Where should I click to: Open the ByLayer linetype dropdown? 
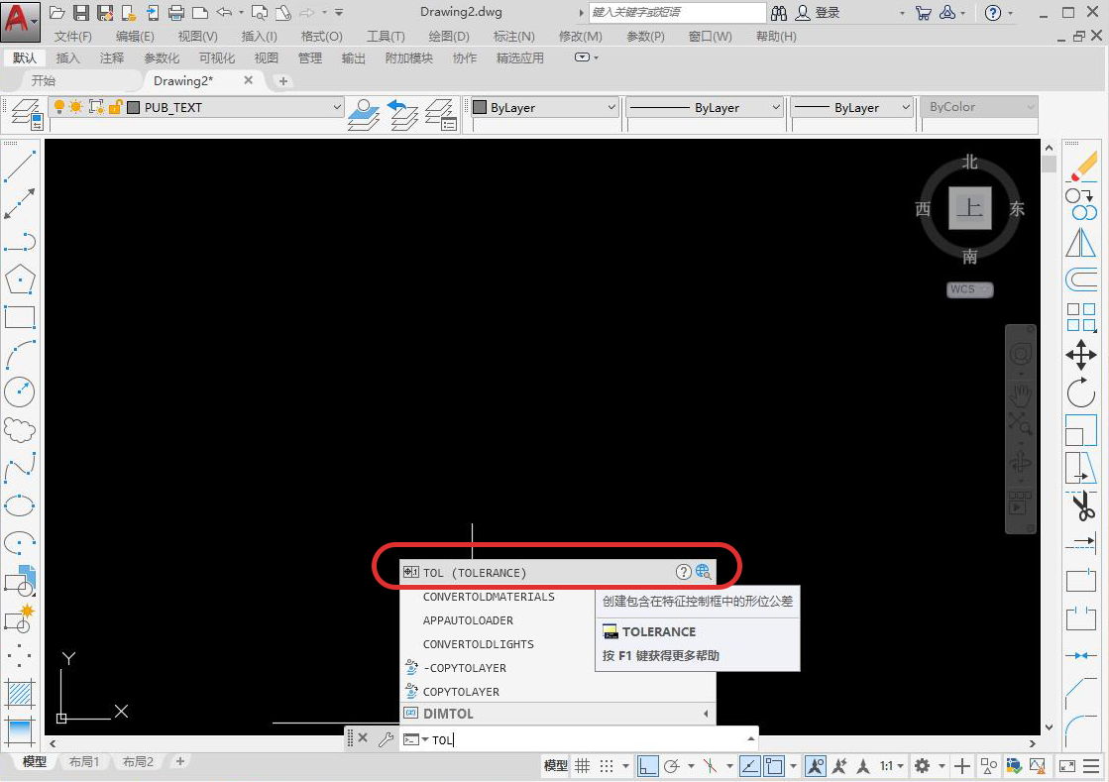[704, 107]
